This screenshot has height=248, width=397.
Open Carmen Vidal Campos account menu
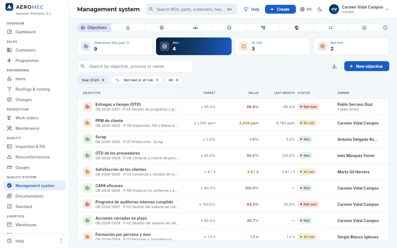(x=359, y=9)
